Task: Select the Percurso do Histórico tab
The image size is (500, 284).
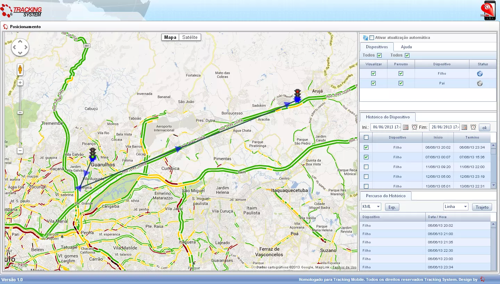Action: tap(385, 196)
